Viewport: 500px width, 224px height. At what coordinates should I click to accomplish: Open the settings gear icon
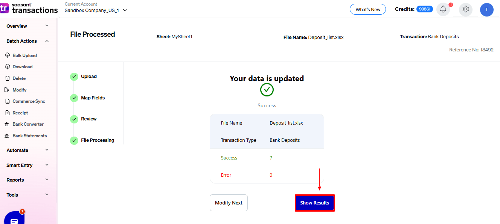point(466,9)
